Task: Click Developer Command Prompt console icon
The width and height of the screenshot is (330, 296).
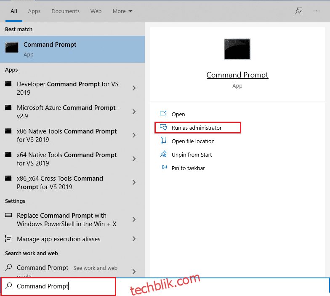Action: (8, 84)
